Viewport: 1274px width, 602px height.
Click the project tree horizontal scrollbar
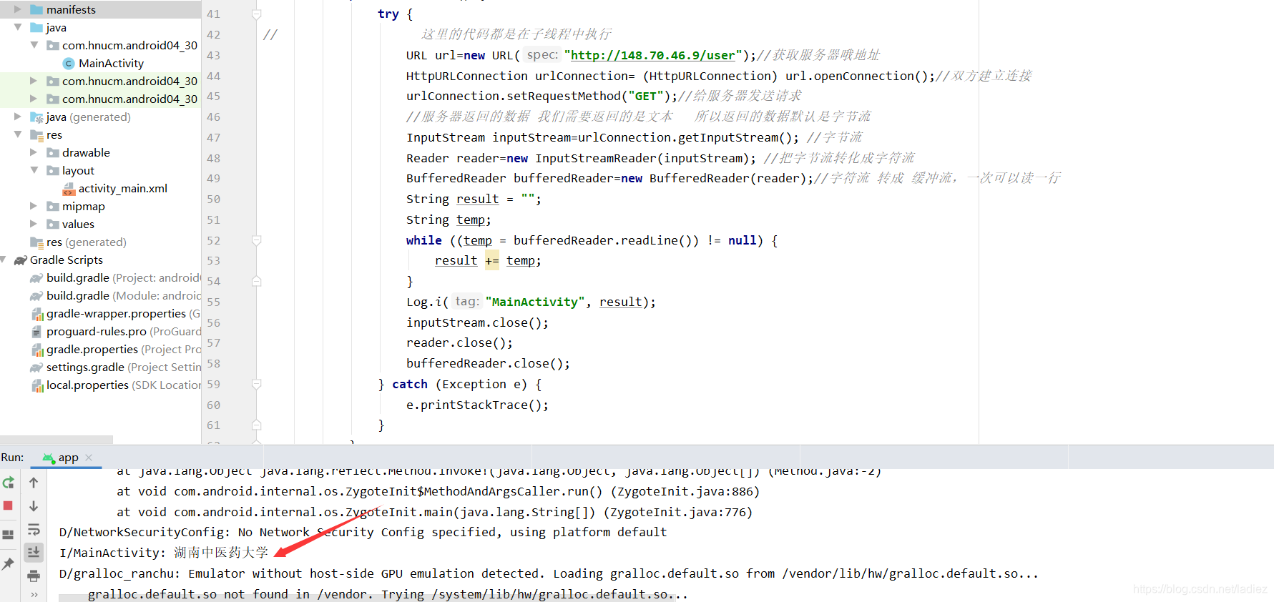(57, 440)
